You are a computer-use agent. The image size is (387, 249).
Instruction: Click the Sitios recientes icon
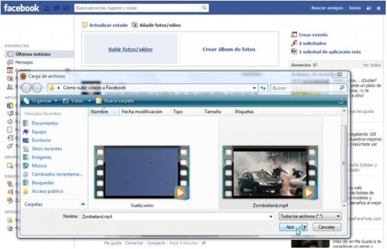26,149
